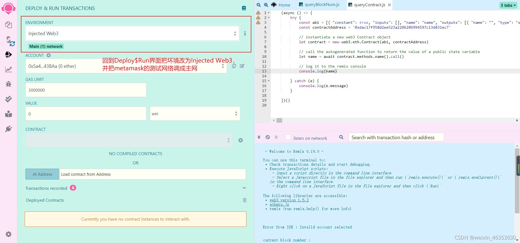
Task: Click the 'NO COMPILED CONTRACTS' message
Action: pos(135,154)
